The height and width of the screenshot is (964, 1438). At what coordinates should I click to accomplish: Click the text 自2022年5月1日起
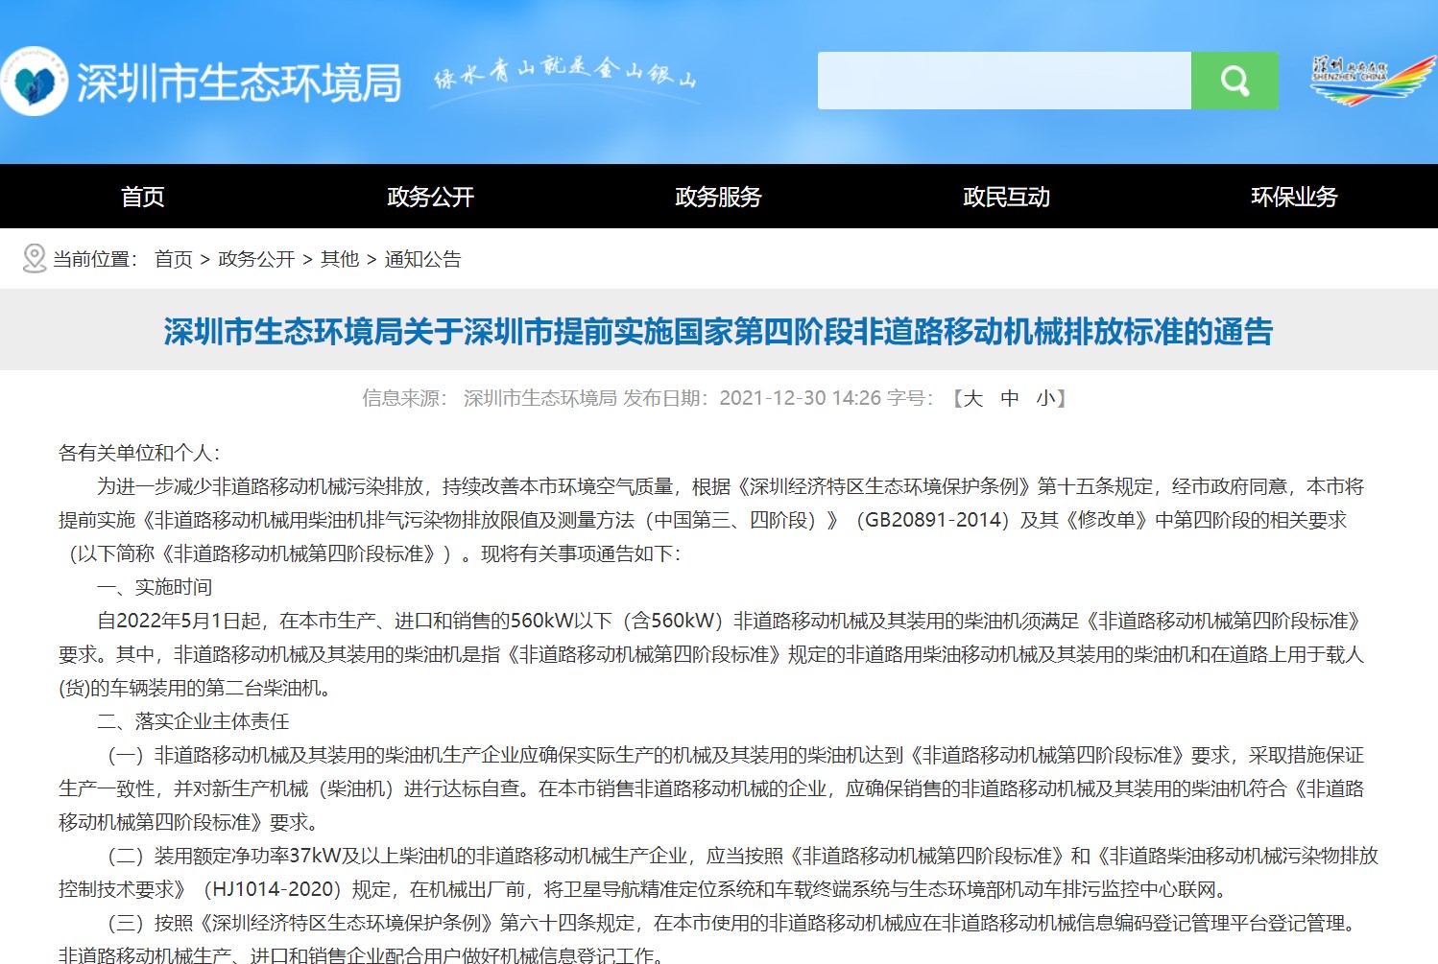(180, 621)
